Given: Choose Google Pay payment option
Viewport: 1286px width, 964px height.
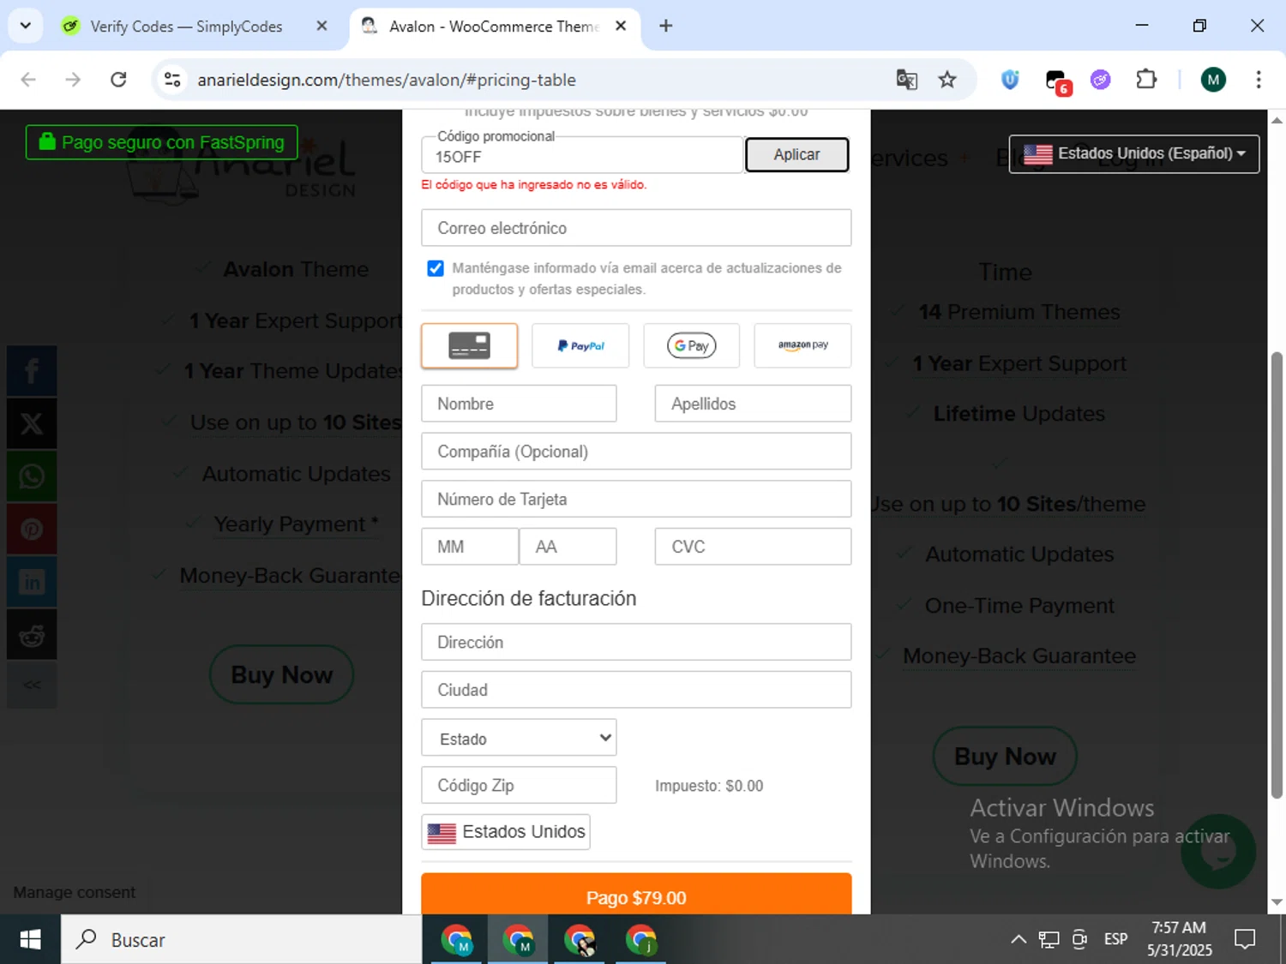Looking at the screenshot, I should point(691,345).
